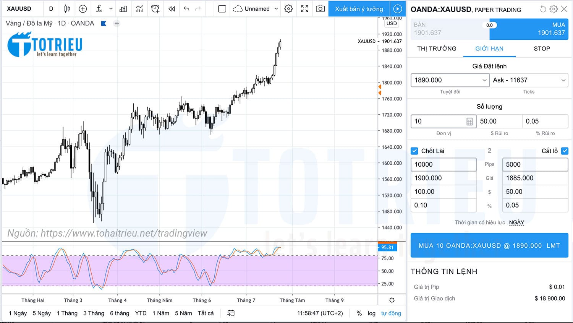Edit stop loss price 1885.000

[x=535, y=178]
